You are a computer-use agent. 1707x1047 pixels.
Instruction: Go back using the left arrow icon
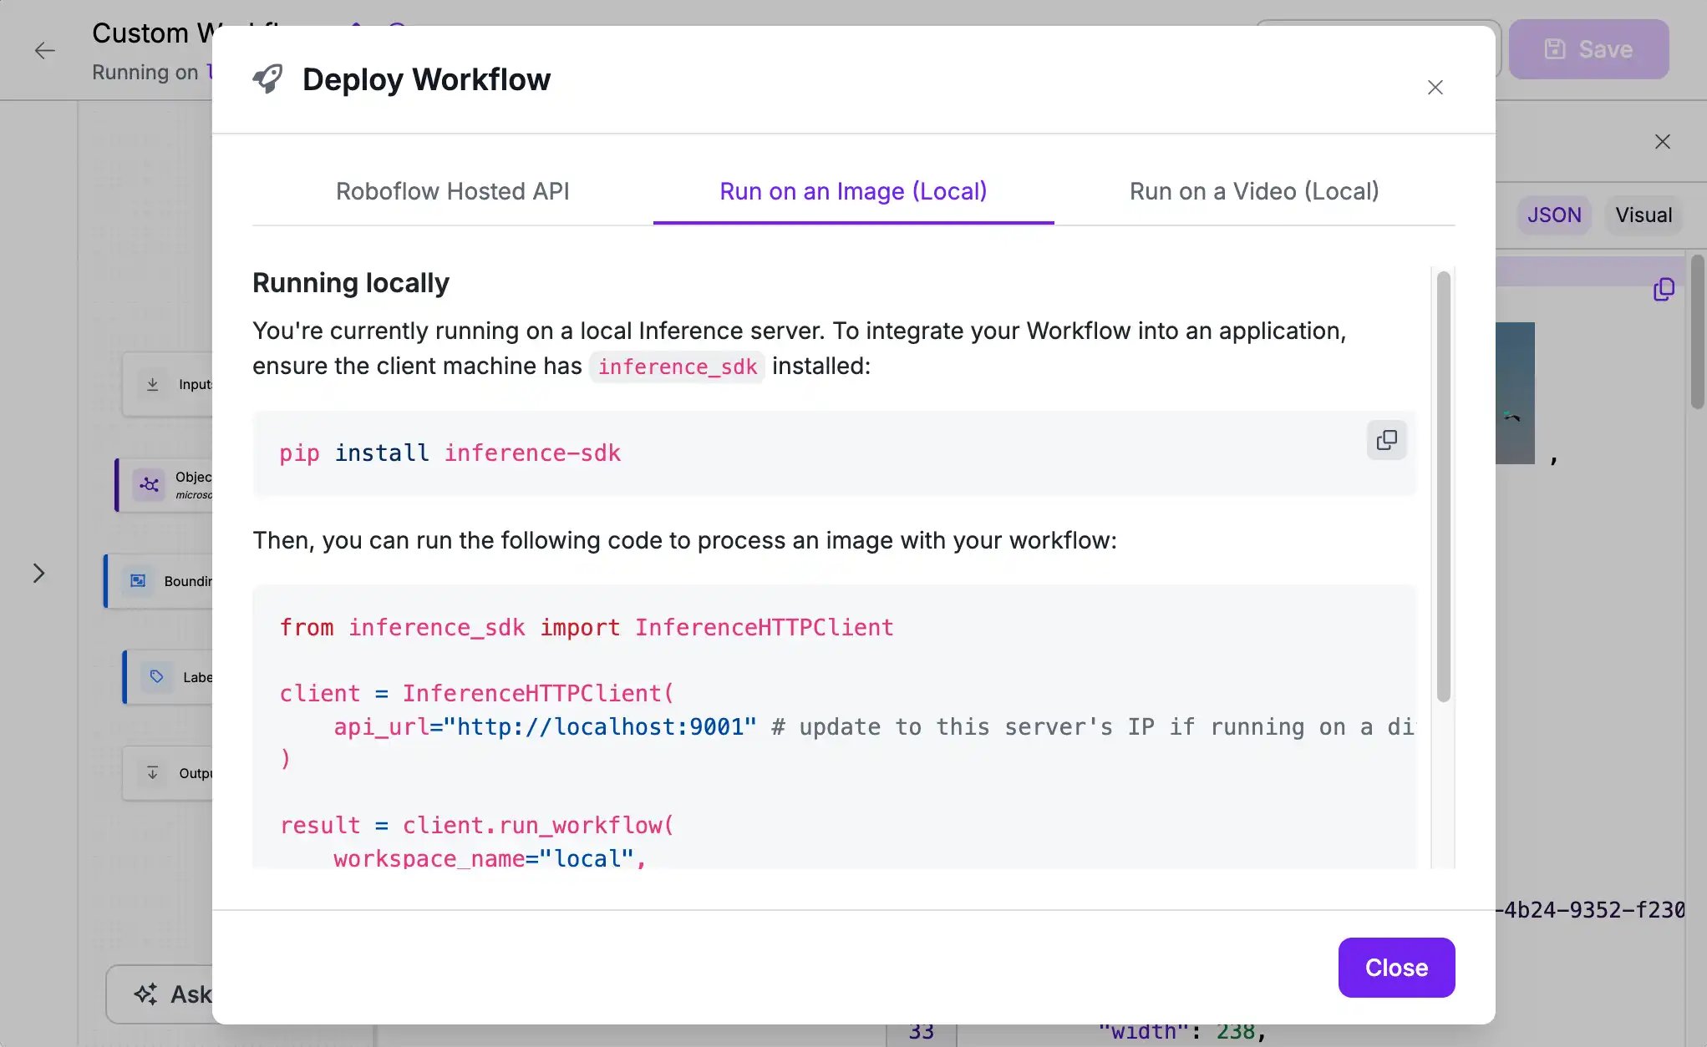[45, 50]
